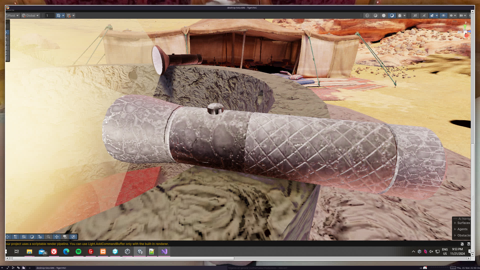Viewport: 480px width, 270px height.
Task: Expand the Agents section
Action: point(455,229)
